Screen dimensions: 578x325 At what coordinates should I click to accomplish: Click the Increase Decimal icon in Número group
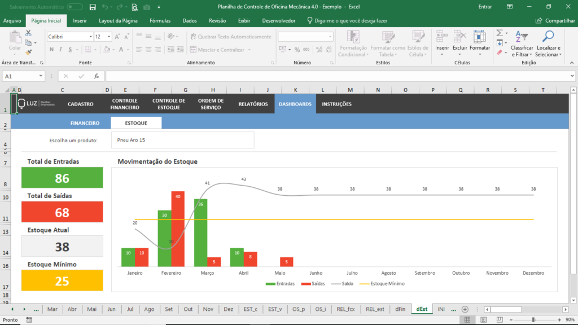[319, 49]
